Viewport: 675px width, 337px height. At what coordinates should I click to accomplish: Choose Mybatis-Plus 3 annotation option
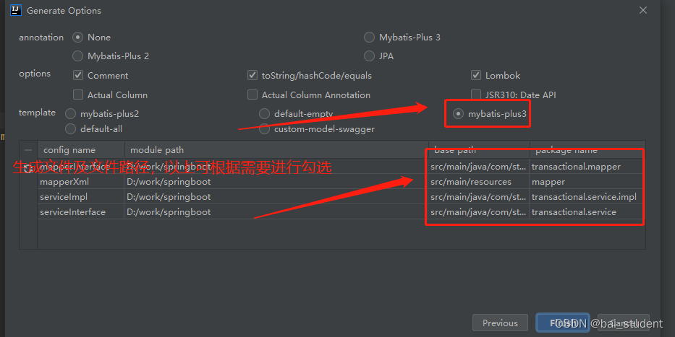(369, 38)
